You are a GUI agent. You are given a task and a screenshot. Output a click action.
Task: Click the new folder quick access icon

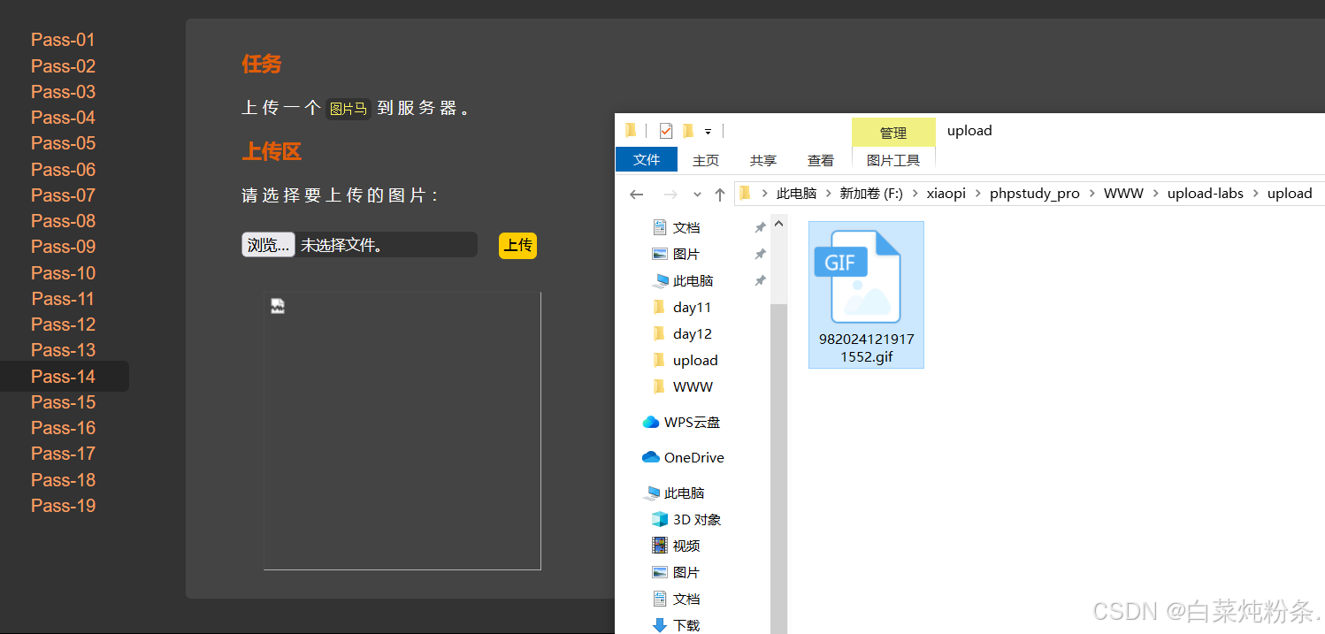coord(688,131)
